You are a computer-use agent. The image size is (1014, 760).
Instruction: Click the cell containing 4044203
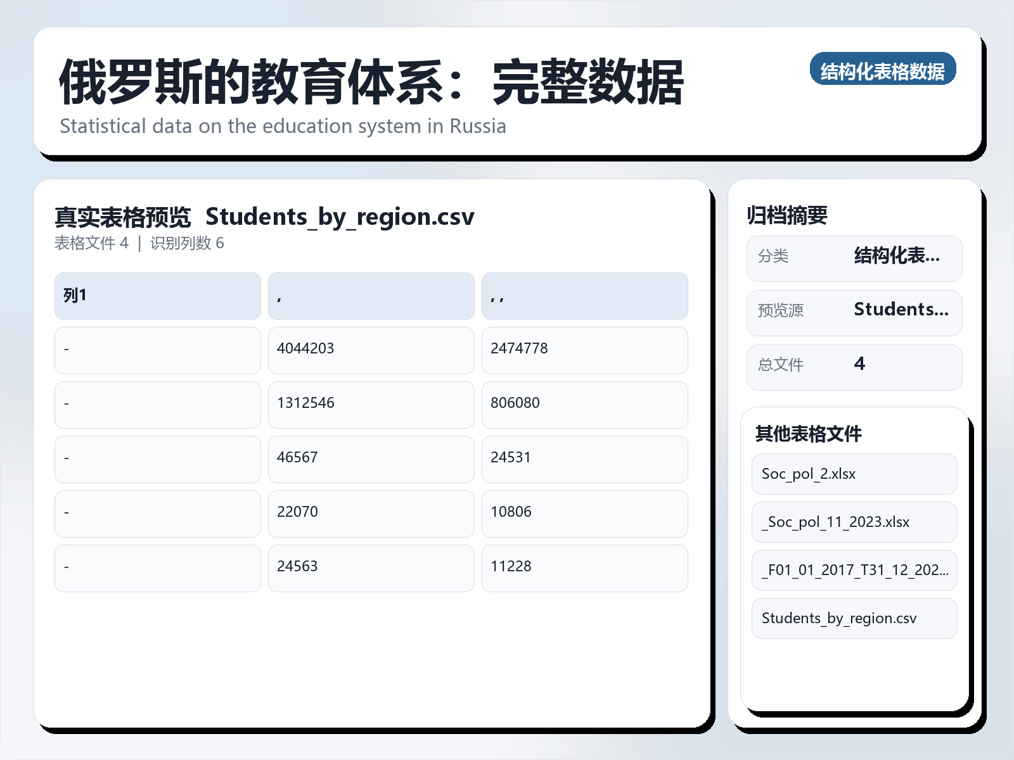coord(371,350)
